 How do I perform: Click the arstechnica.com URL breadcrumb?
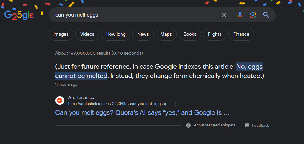click(x=119, y=104)
